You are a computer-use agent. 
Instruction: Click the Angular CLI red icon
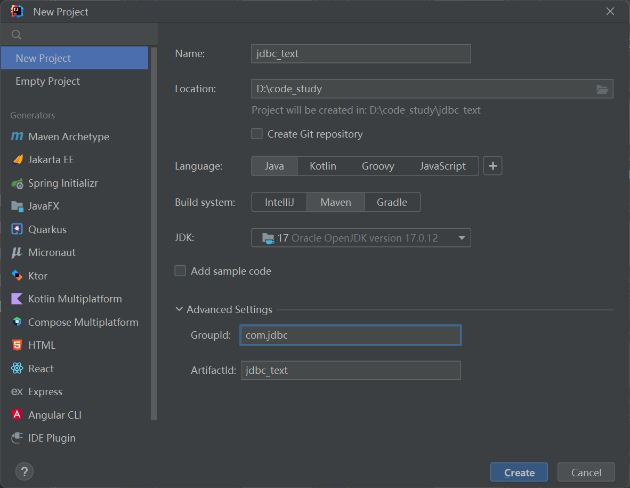[17, 414]
